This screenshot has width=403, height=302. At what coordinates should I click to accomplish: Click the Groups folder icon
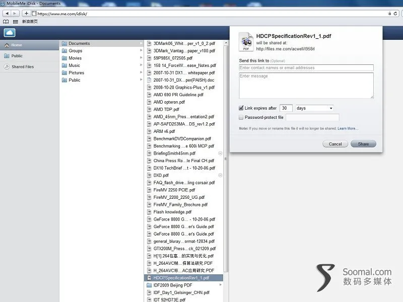click(64, 51)
